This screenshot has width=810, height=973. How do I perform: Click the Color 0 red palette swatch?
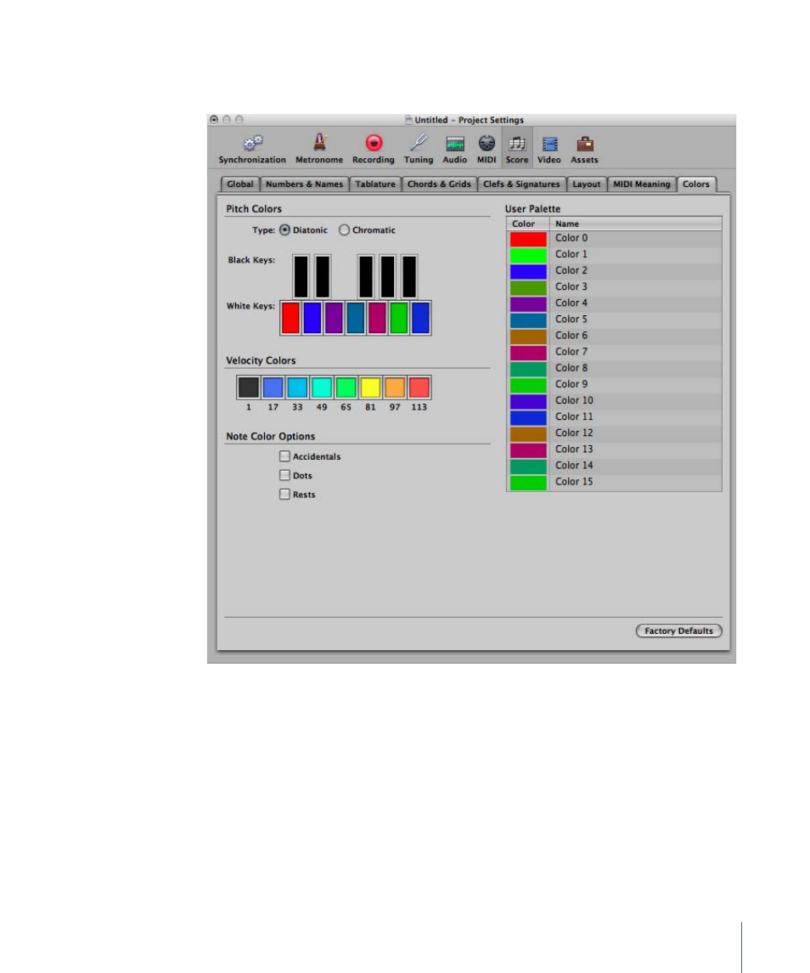[528, 239]
